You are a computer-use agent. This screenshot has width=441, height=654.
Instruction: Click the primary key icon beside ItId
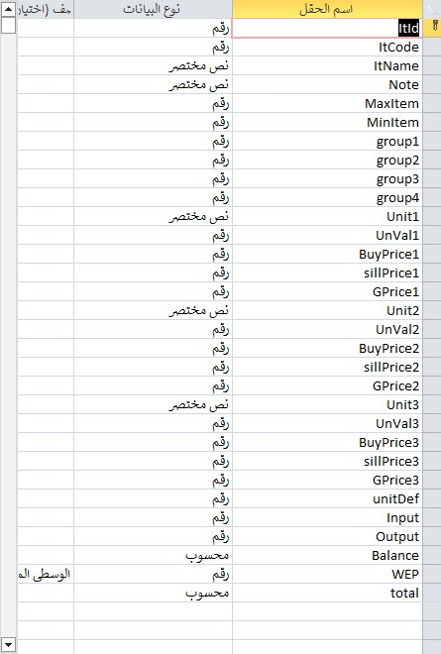click(434, 28)
